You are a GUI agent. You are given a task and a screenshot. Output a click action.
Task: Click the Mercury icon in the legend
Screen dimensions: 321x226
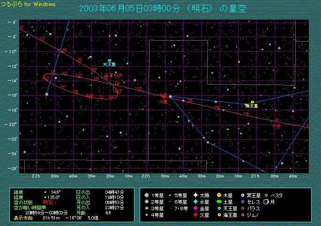195,202
